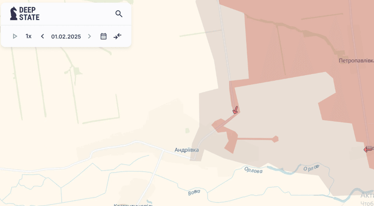
Task: Select the Андріївка settlement label
Action: [x=186, y=150]
